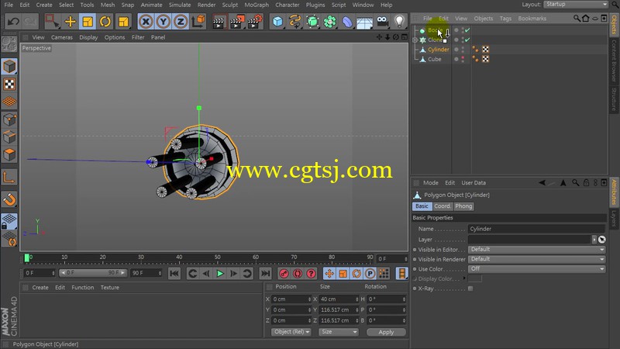Open render settings clapboard gear icon
Viewport: 620px width, 349px height.
(x=255, y=22)
